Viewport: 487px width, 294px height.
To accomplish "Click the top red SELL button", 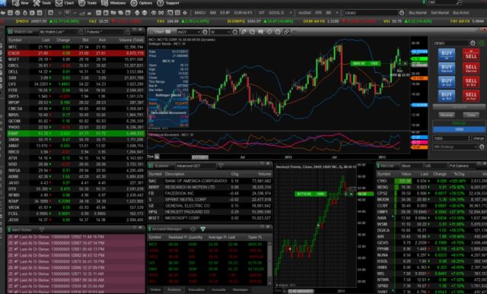I will click(x=471, y=54).
